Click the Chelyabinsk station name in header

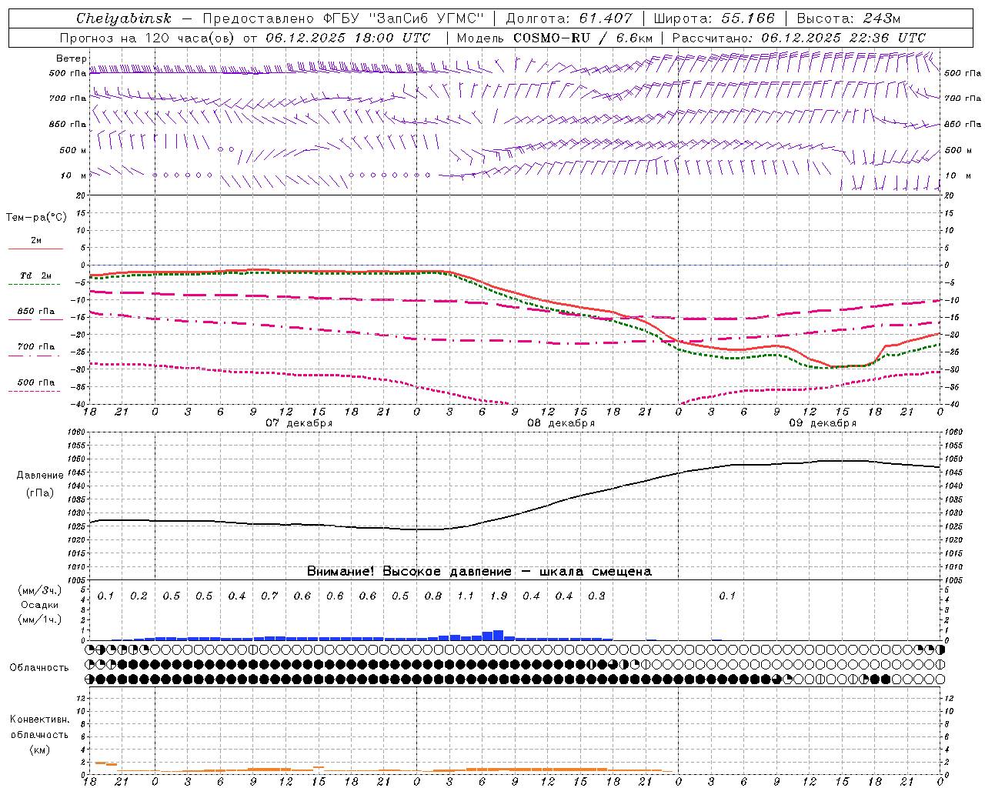tap(124, 18)
